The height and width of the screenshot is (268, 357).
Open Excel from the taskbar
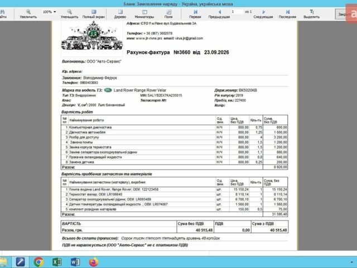click(57, 262)
